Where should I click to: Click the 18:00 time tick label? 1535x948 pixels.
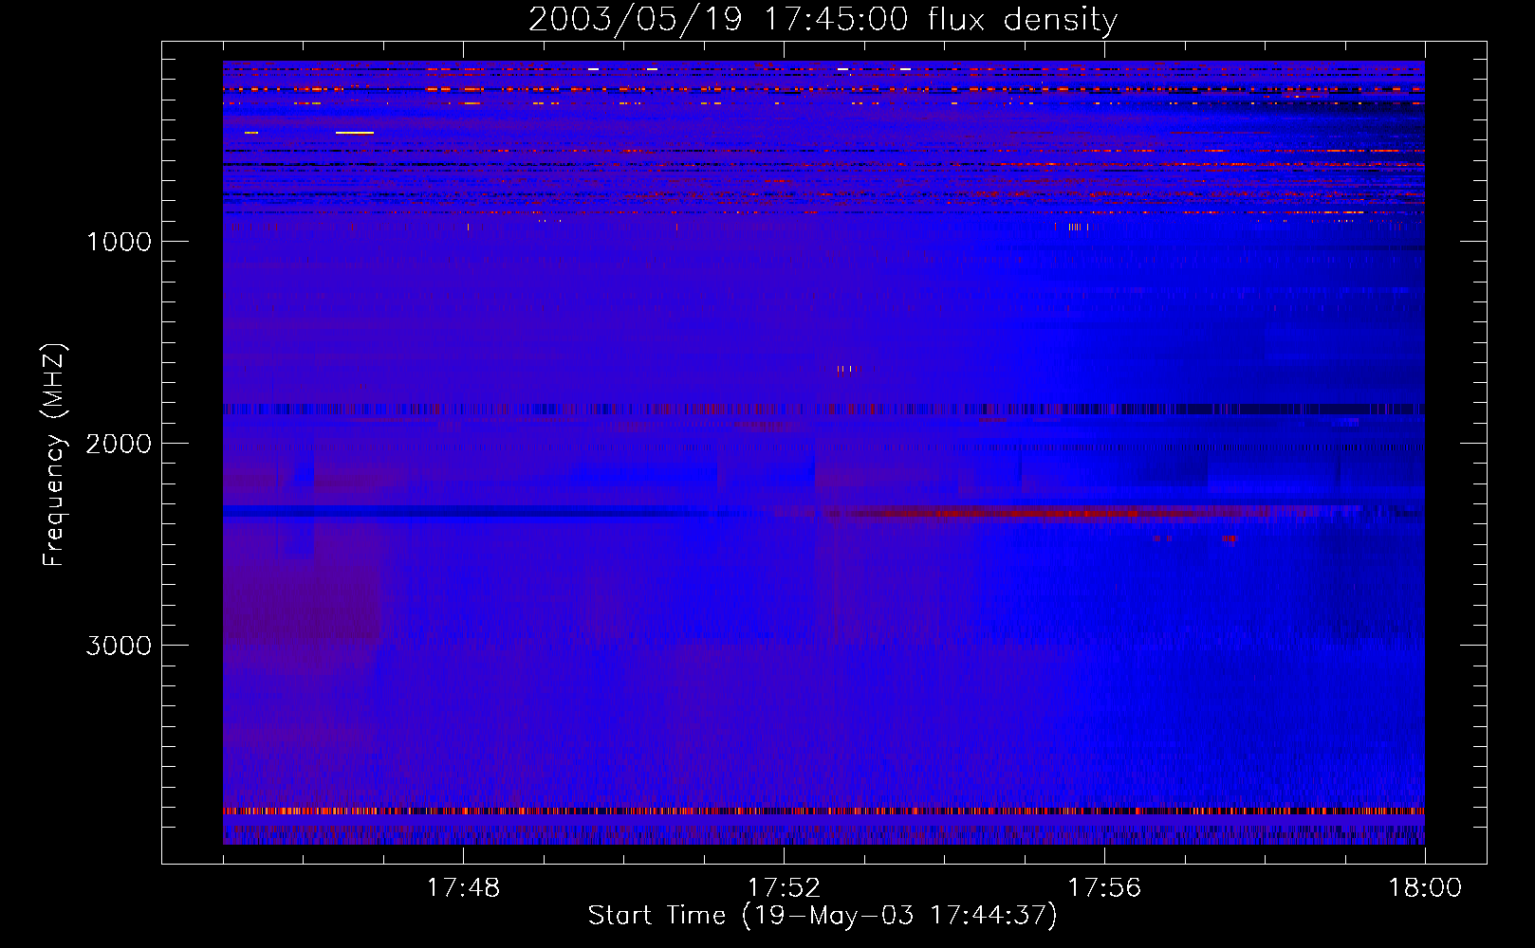[1425, 888]
